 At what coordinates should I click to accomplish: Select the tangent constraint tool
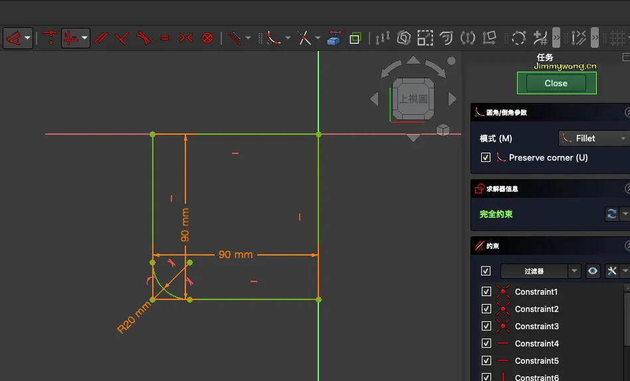coord(143,38)
